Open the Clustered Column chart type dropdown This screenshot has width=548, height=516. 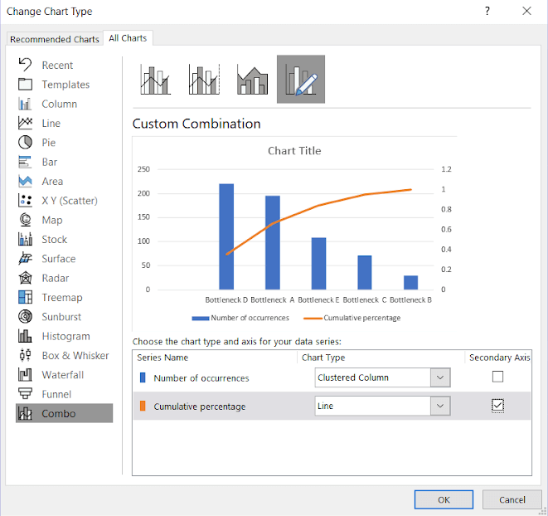pyautogui.click(x=440, y=377)
